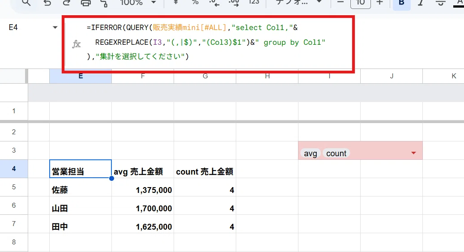Viewport: 464px width, 252px height.
Task: Increase font size with the plus button
Action: pyautogui.click(x=380, y=2)
